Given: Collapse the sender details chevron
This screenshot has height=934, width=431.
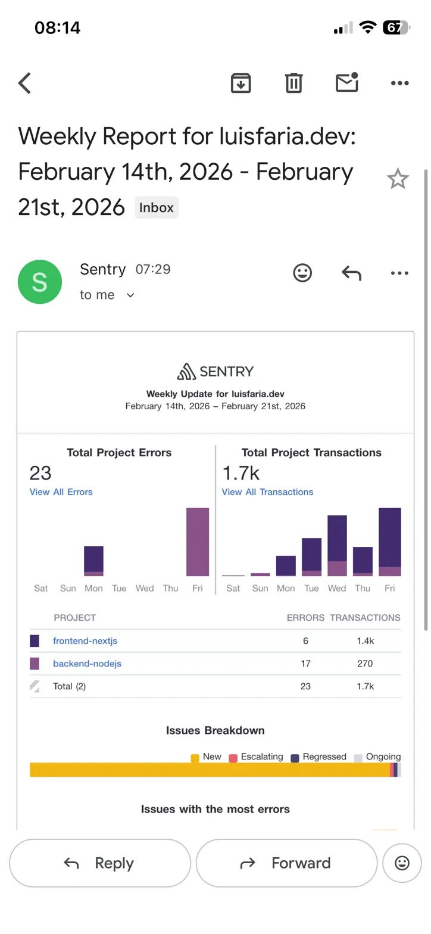Looking at the screenshot, I should coord(130,295).
